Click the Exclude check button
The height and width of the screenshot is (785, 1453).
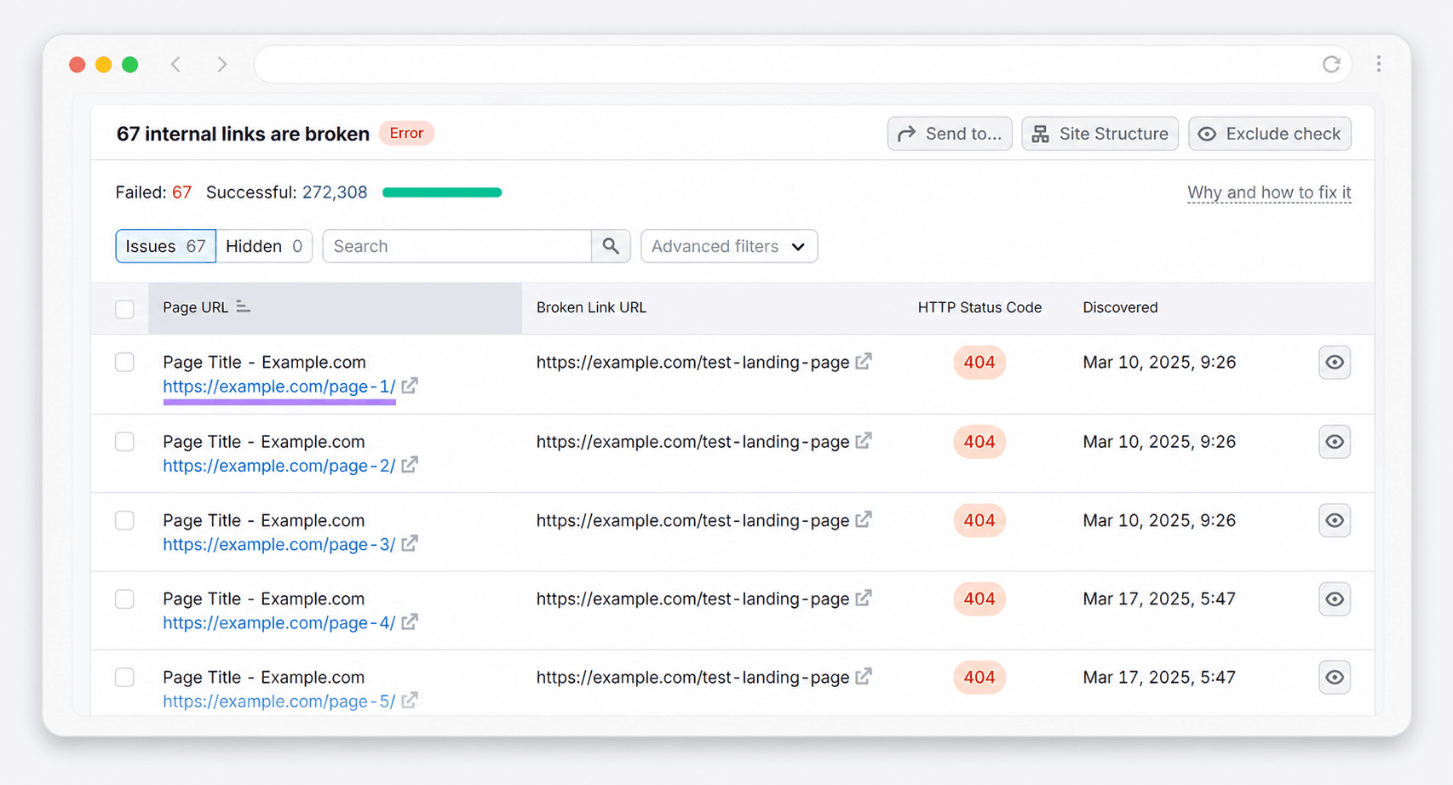point(1270,134)
